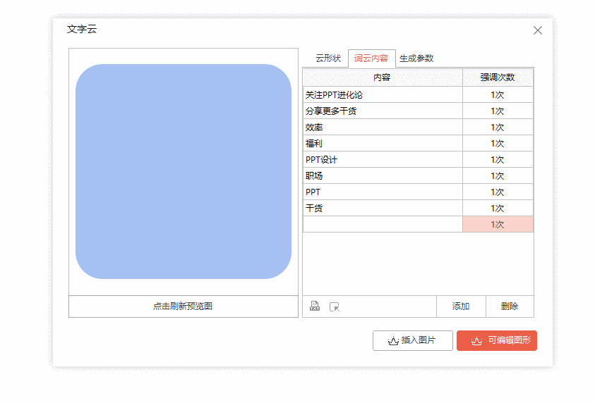Click 1次 count for 职场
The image size is (595, 403).
pos(498,175)
